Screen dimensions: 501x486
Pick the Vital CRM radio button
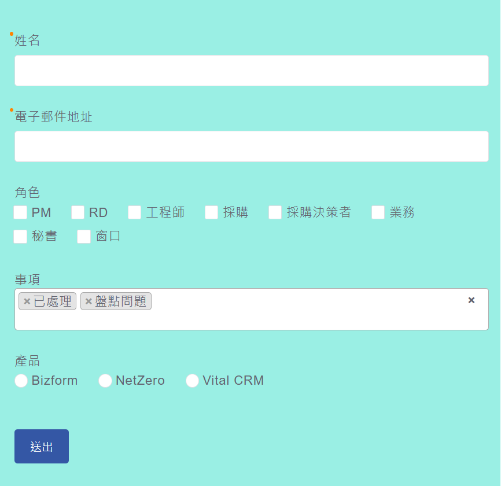(193, 381)
